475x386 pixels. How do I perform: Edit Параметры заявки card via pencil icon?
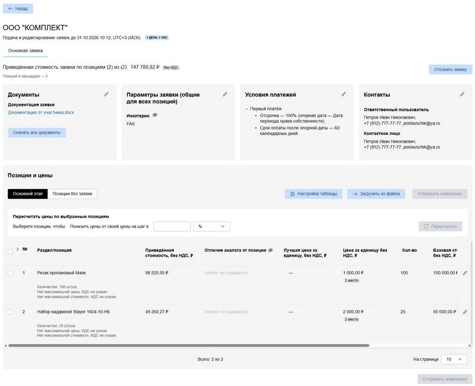(x=225, y=94)
